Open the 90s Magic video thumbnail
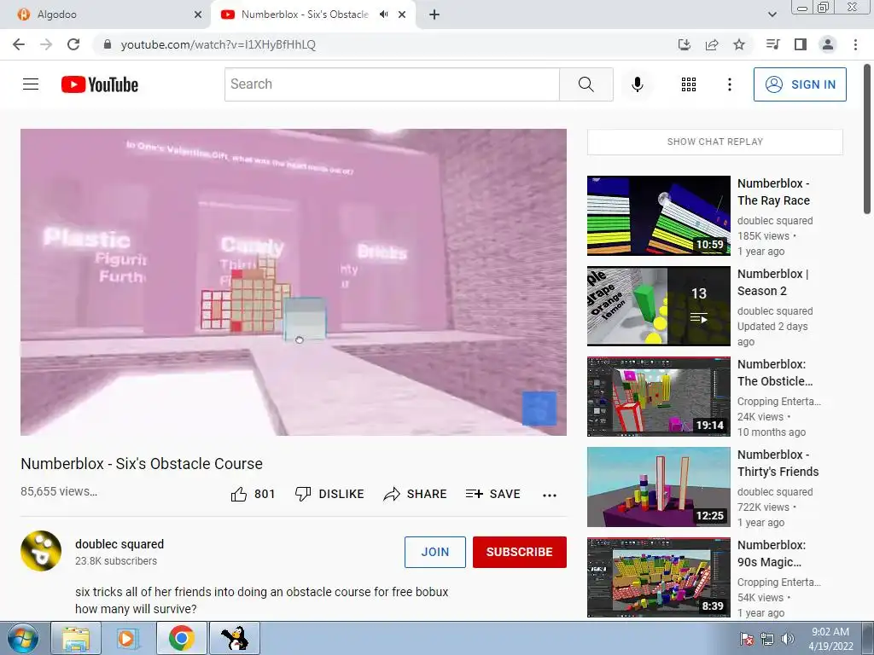Image resolution: width=874 pixels, height=655 pixels. pos(658,577)
